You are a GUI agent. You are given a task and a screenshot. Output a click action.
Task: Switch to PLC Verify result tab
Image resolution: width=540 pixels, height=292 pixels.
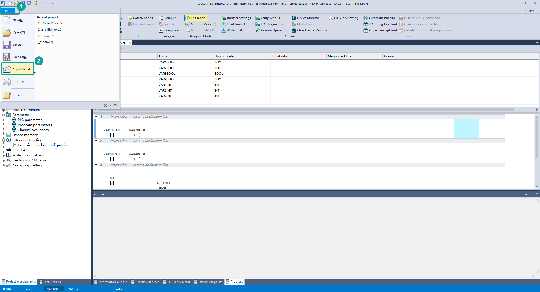(x=177, y=282)
